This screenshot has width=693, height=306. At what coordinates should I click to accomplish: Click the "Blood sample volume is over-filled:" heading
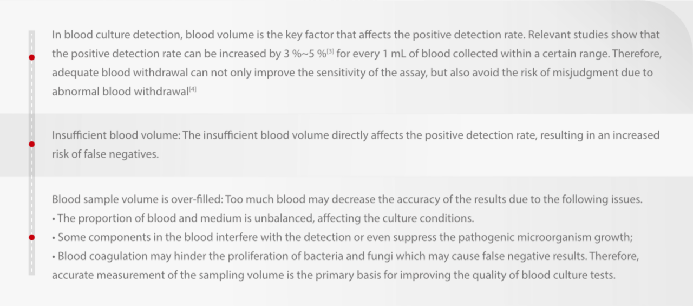click(x=137, y=199)
